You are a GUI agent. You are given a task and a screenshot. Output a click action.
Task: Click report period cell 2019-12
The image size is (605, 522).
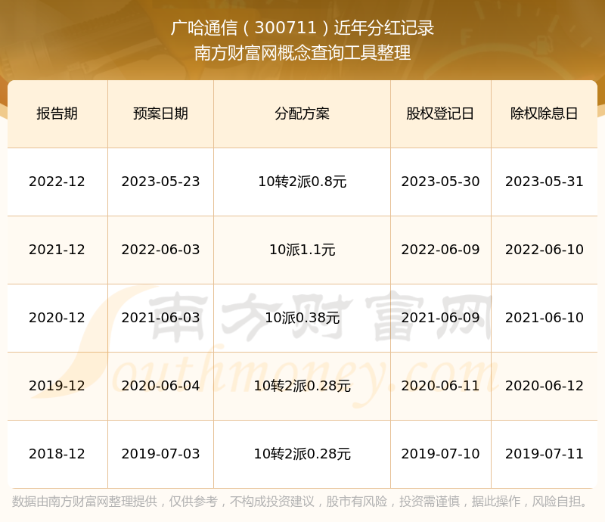click(57, 385)
